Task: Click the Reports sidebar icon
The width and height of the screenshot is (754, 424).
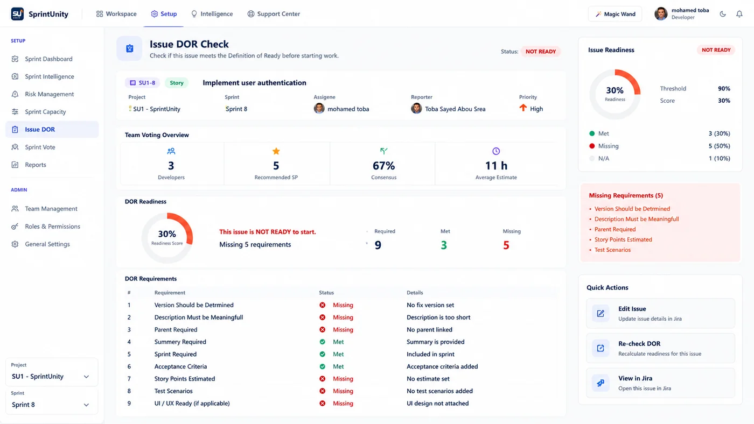Action: tap(15, 165)
